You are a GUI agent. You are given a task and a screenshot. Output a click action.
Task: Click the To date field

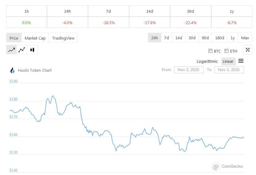point(229,70)
